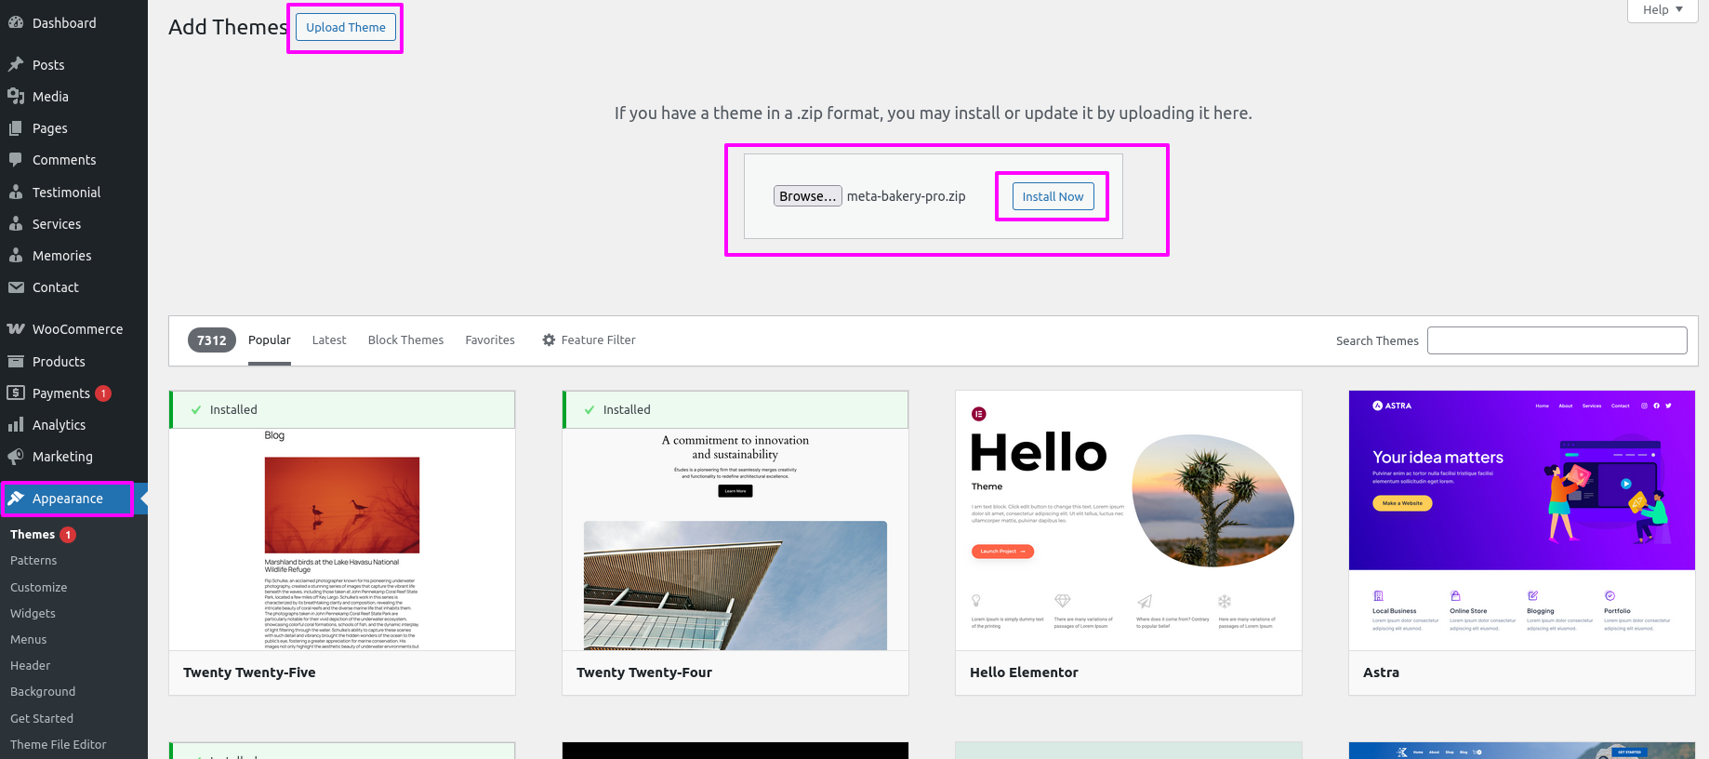The image size is (1709, 759).
Task: Switch to the Latest themes tab
Action: [329, 340]
